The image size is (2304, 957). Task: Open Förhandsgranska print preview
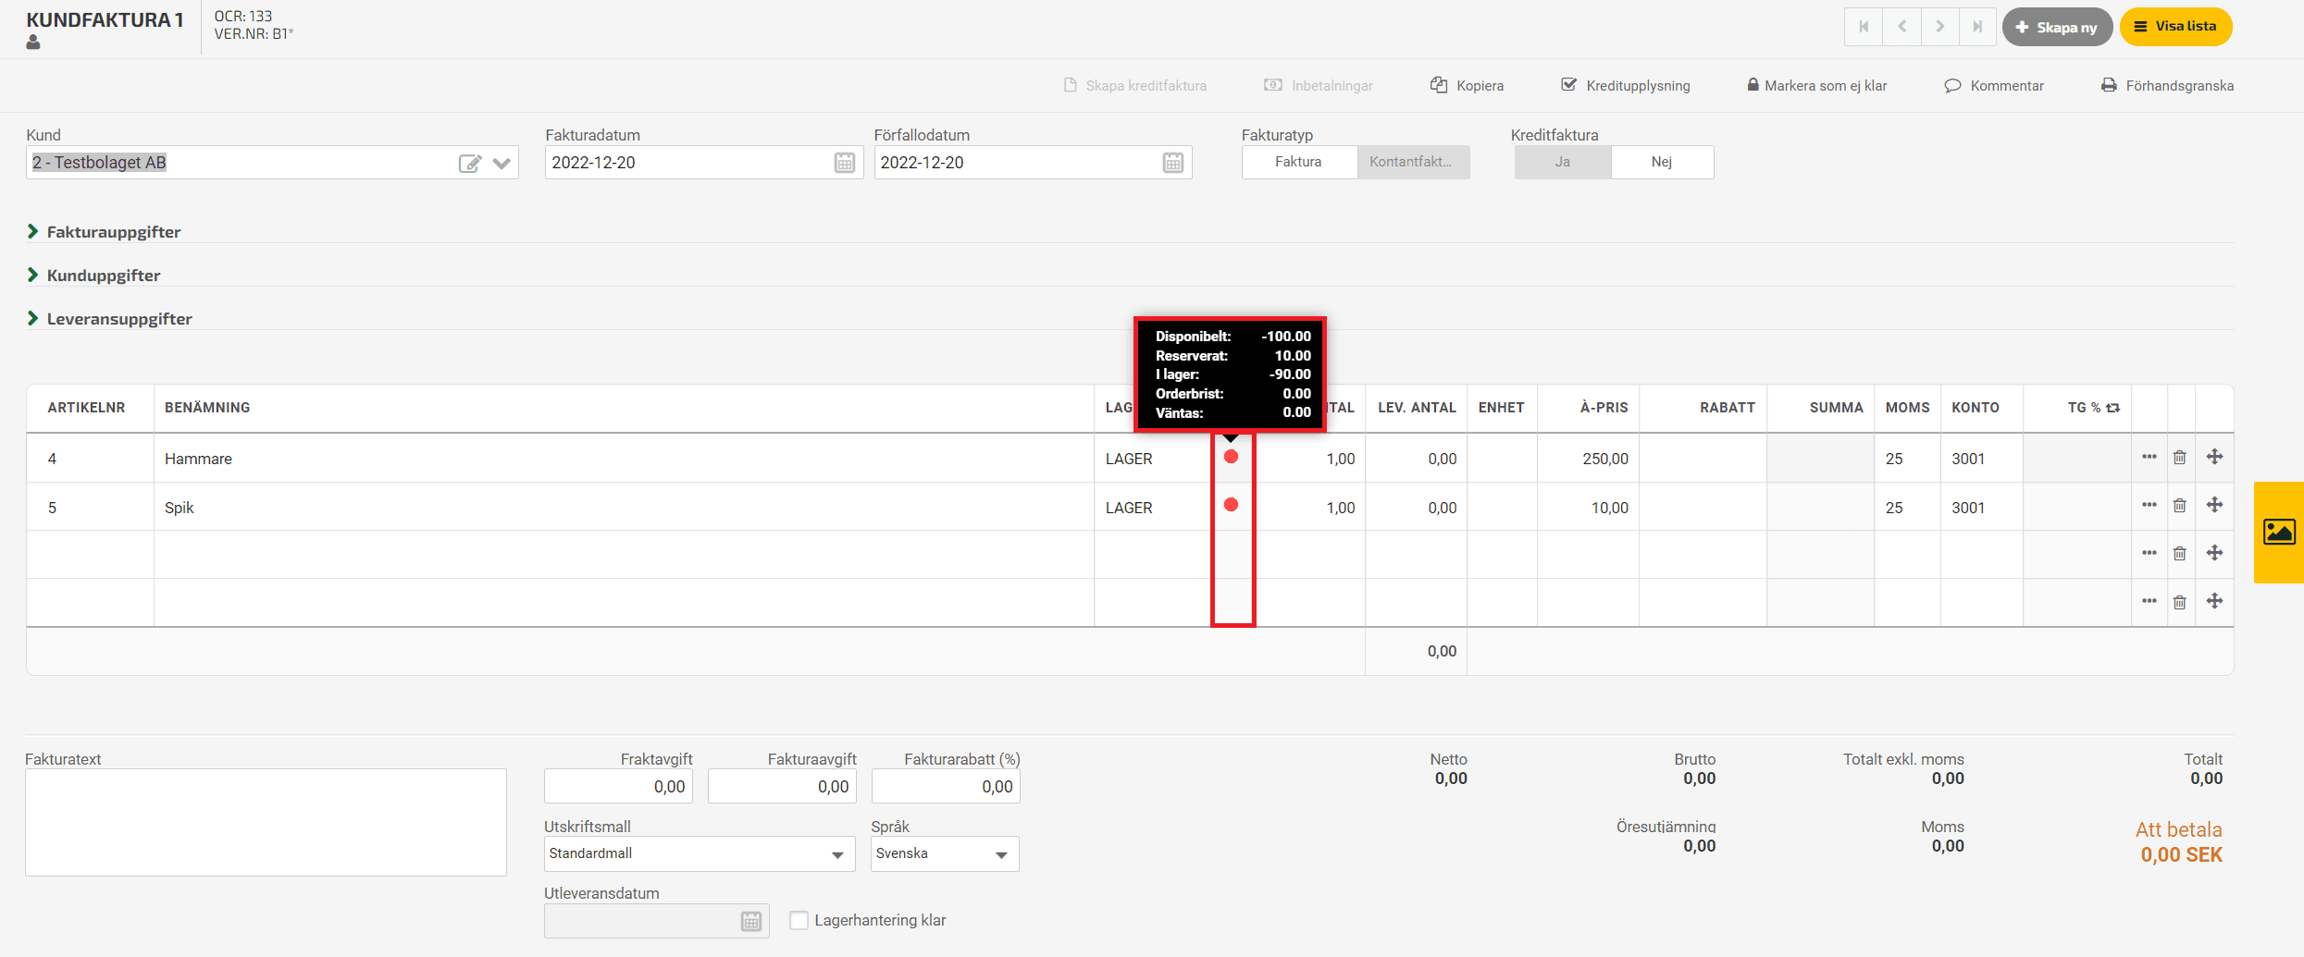[x=2167, y=85]
